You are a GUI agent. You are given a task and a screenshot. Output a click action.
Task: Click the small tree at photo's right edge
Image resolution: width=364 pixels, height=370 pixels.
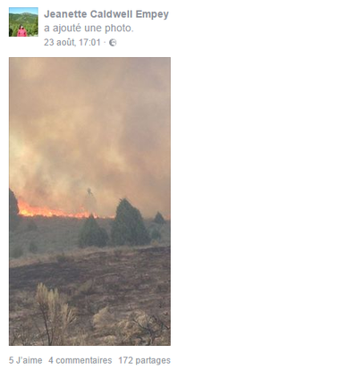click(x=159, y=218)
